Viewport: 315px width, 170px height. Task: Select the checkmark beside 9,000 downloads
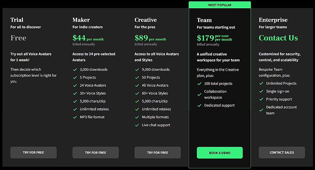[x=137, y=70]
